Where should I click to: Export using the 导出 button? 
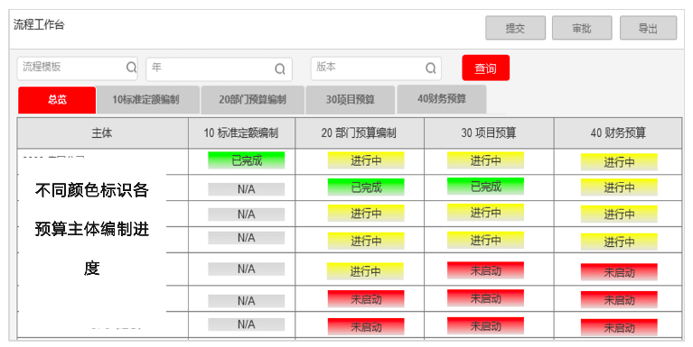tap(648, 28)
